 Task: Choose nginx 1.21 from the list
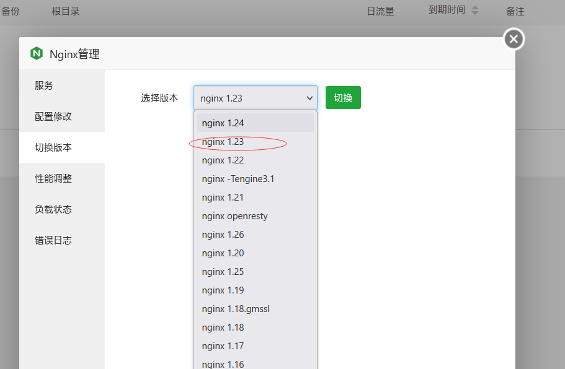[x=256, y=198]
